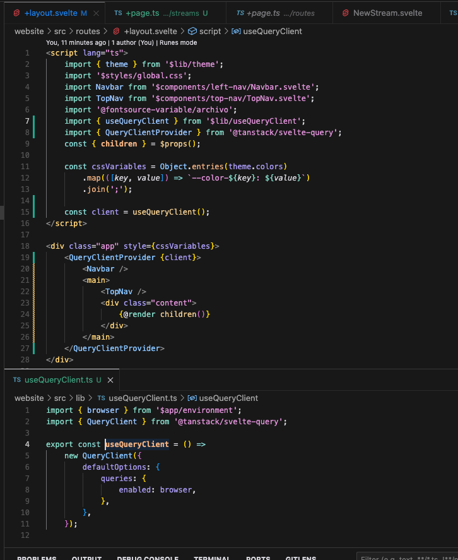The width and height of the screenshot is (458, 560).
Task: Click 'QueryClientProvider' opening tag on line 19
Action: [112, 258]
